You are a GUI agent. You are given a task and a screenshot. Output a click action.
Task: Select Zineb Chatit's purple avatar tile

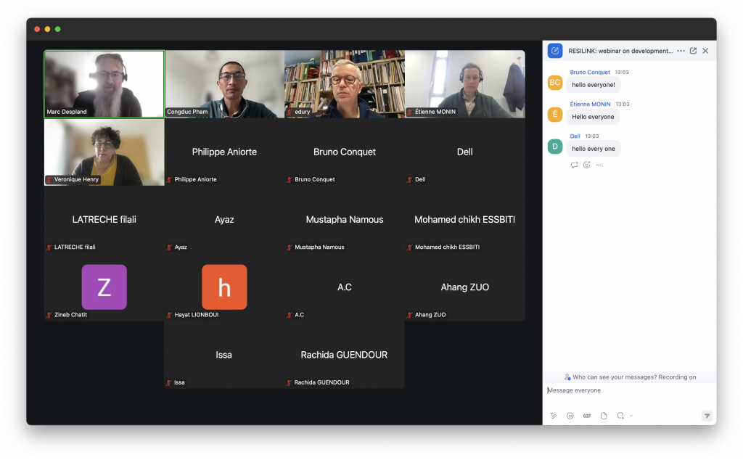pyautogui.click(x=104, y=287)
